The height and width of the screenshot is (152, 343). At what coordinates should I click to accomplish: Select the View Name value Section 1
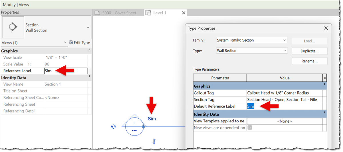click(66, 84)
